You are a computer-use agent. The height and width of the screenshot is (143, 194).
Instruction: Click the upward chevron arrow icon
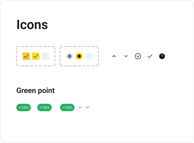(x=114, y=56)
